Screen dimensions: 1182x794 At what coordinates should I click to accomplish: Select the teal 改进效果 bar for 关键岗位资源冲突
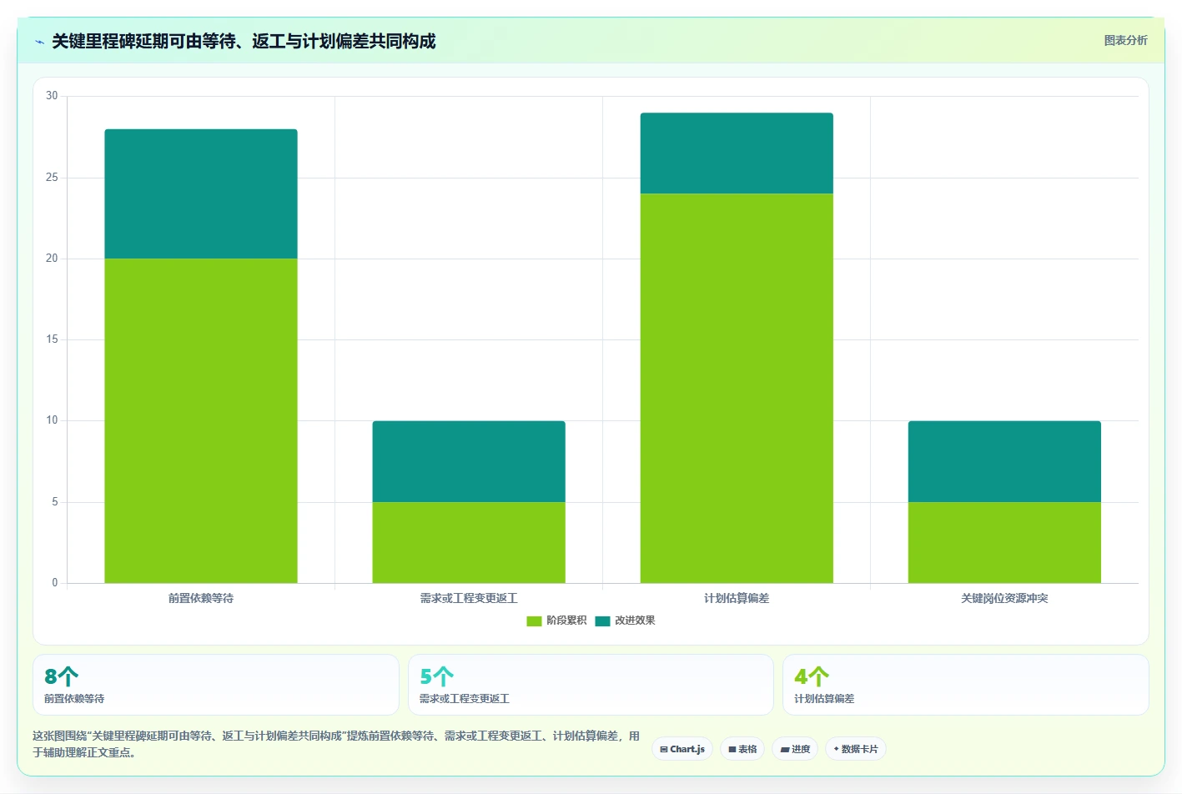[1004, 461]
